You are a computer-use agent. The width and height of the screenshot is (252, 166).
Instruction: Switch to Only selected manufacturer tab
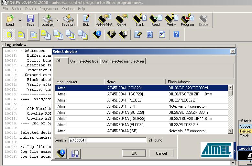[x=123, y=61]
